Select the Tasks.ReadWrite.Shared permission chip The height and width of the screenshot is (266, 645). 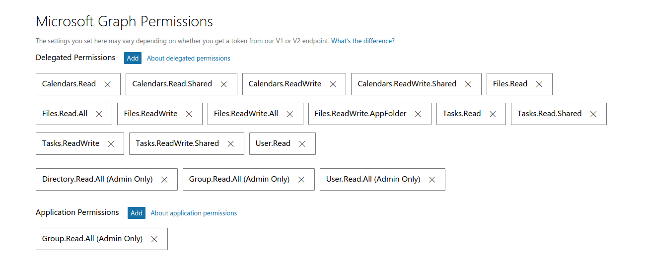187,144
